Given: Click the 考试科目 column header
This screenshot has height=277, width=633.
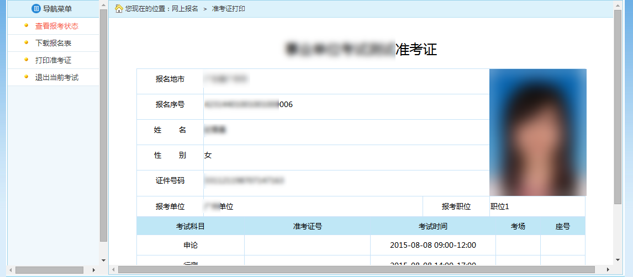Looking at the screenshot, I should click(x=191, y=226).
